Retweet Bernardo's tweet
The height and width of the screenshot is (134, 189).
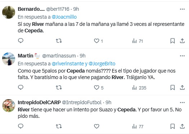[x=59, y=41]
